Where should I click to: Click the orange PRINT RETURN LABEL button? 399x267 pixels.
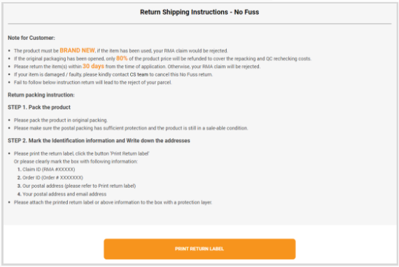click(x=199, y=249)
